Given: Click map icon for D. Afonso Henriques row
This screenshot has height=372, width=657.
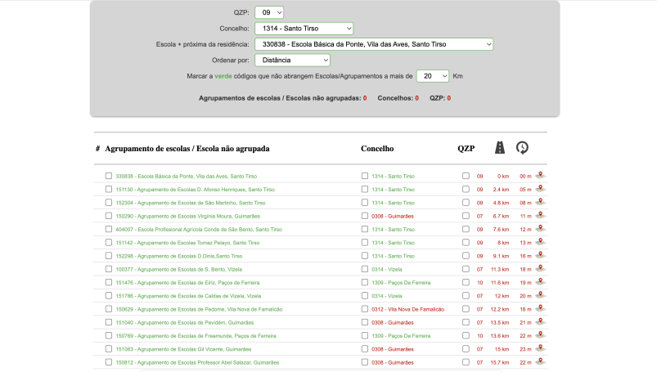Looking at the screenshot, I should pyautogui.click(x=540, y=189).
